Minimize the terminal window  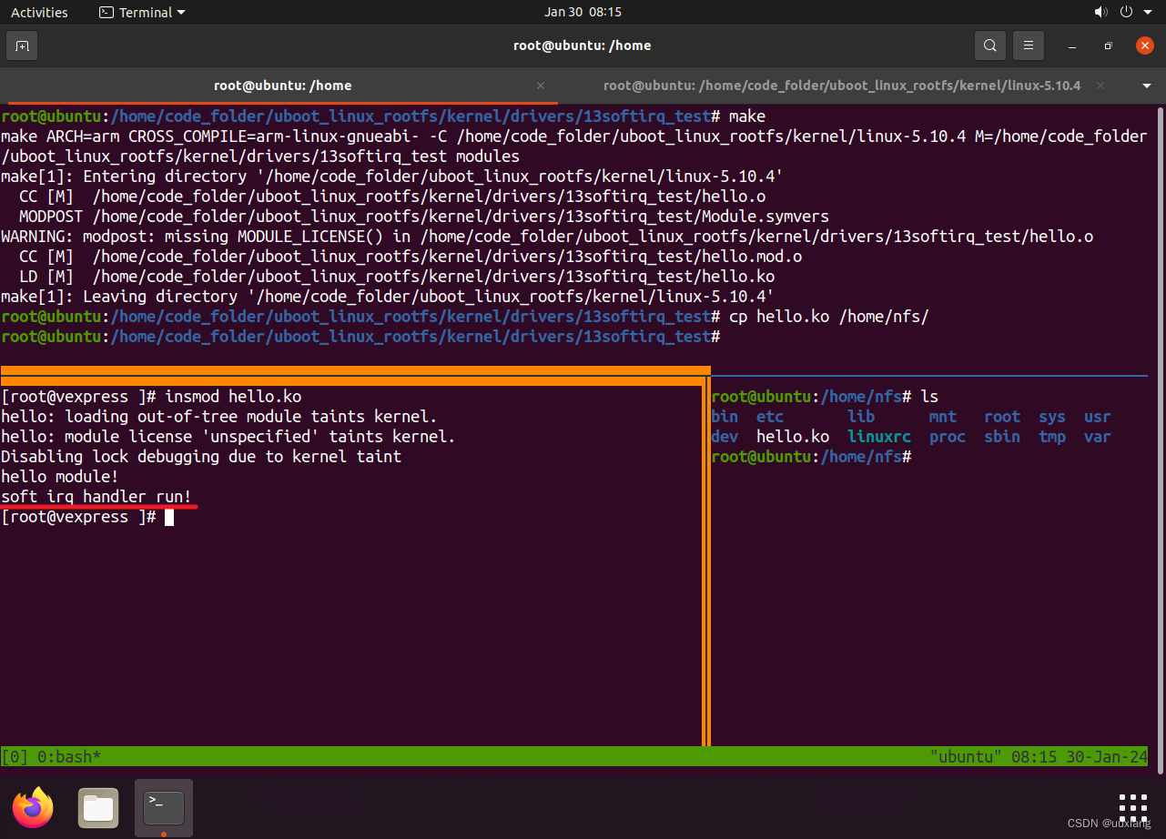coord(1073,45)
